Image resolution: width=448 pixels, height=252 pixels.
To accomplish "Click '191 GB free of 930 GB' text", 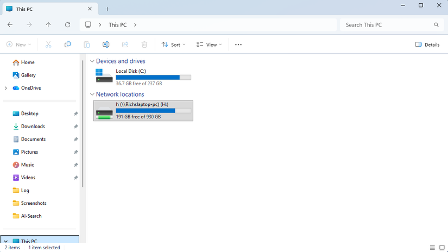I will click(x=138, y=117).
